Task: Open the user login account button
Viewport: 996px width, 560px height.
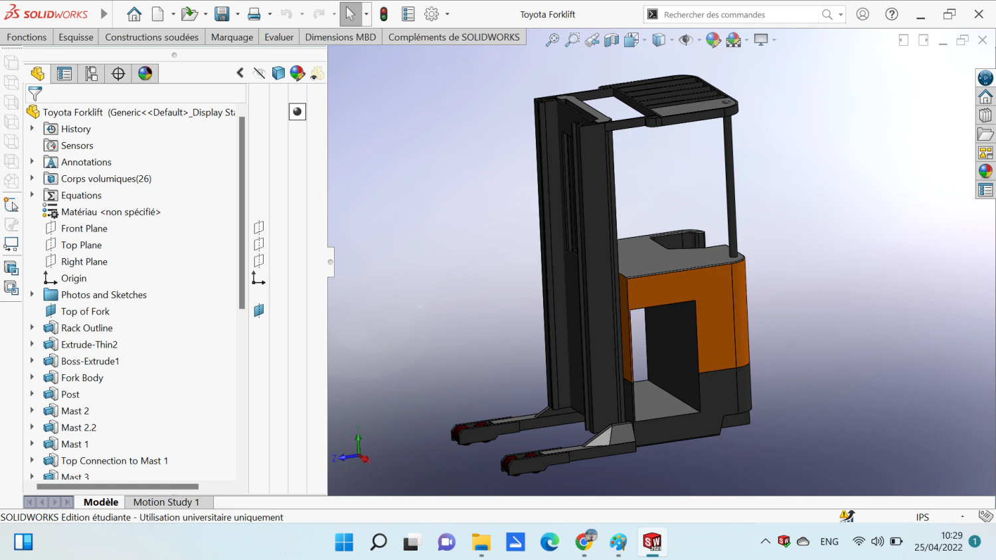Action: tap(863, 14)
